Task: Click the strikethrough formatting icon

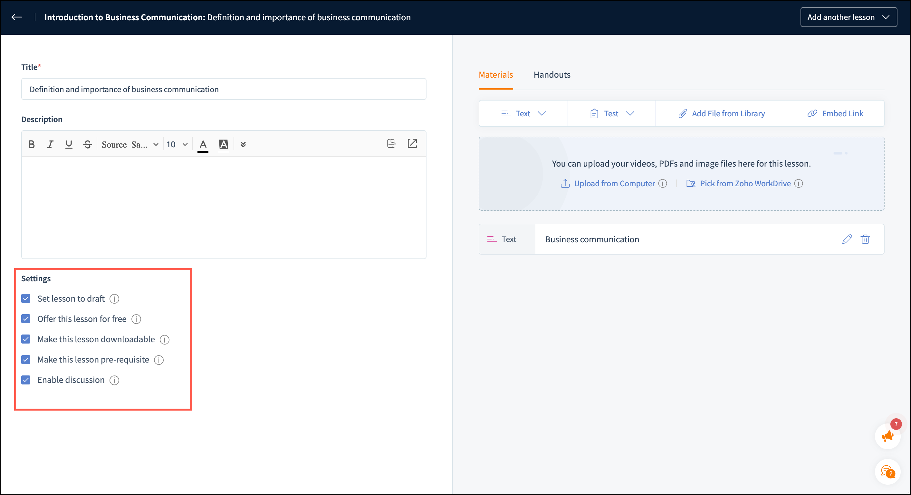Action: coord(87,144)
